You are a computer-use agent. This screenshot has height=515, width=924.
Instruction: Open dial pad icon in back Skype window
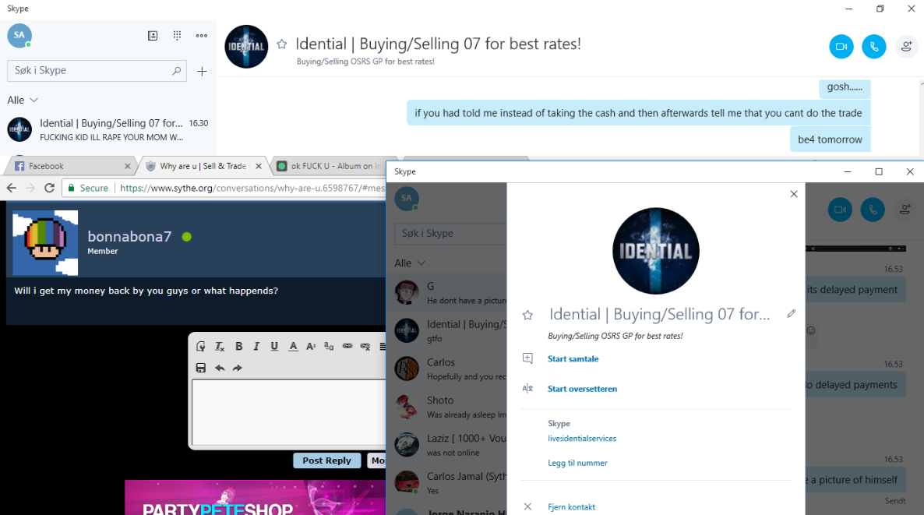178,36
